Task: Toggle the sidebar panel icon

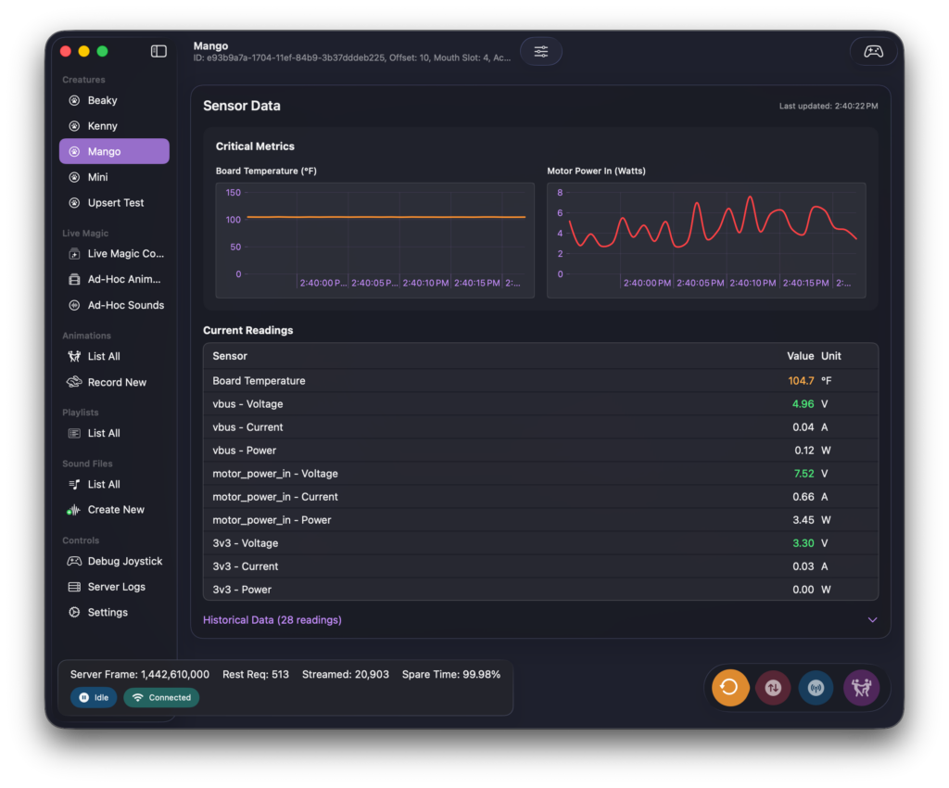Action: click(x=158, y=51)
